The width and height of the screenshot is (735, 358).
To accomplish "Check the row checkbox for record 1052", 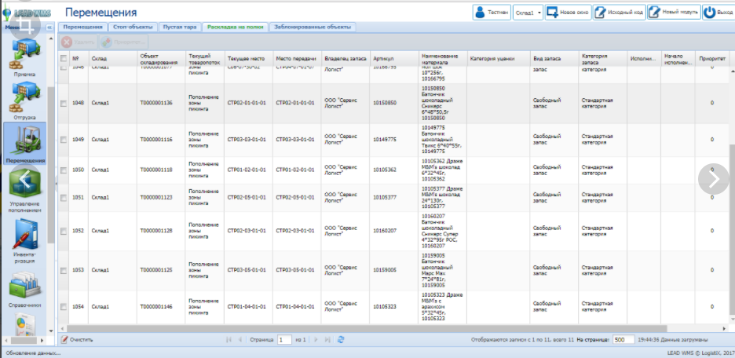I will pos(64,231).
